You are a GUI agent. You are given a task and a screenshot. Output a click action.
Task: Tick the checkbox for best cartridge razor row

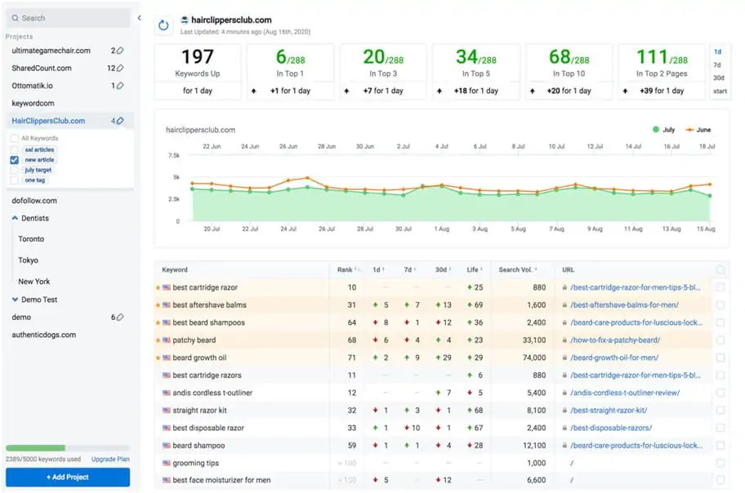[x=720, y=287]
